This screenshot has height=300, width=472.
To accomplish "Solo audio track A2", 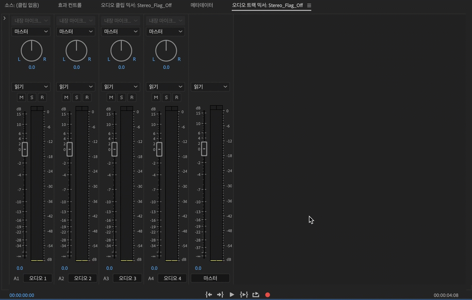I will pos(76,98).
